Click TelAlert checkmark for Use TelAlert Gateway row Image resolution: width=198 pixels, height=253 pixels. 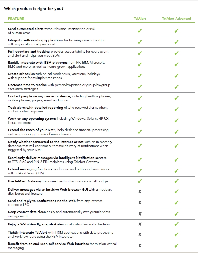(140, 181)
